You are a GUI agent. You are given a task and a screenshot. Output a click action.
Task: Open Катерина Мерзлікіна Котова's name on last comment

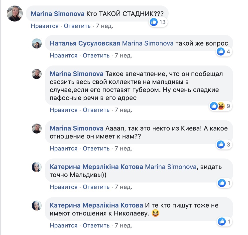point(96,205)
